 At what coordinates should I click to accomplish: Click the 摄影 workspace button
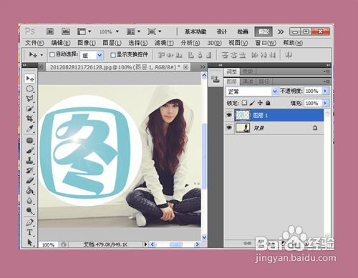[263, 31]
